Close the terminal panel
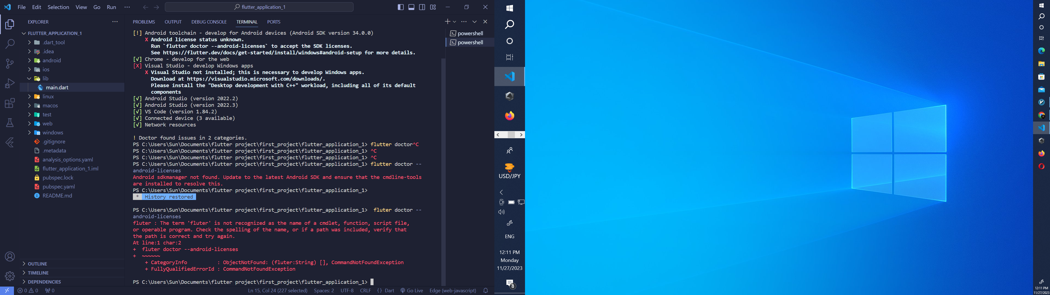 point(485,22)
